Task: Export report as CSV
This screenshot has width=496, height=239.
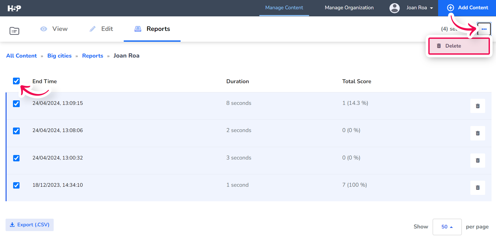Action: [30, 225]
